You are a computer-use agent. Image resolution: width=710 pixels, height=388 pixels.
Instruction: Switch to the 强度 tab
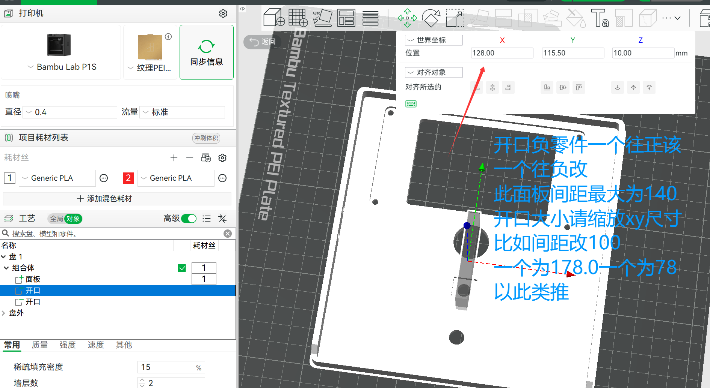coord(68,345)
